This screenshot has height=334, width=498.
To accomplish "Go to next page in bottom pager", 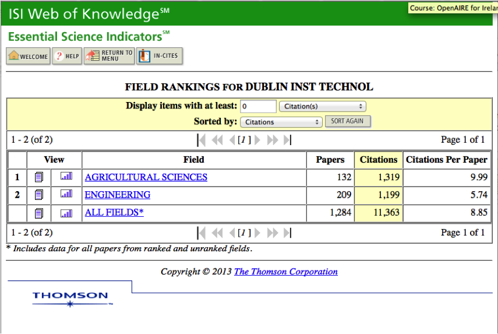I will (x=257, y=233).
